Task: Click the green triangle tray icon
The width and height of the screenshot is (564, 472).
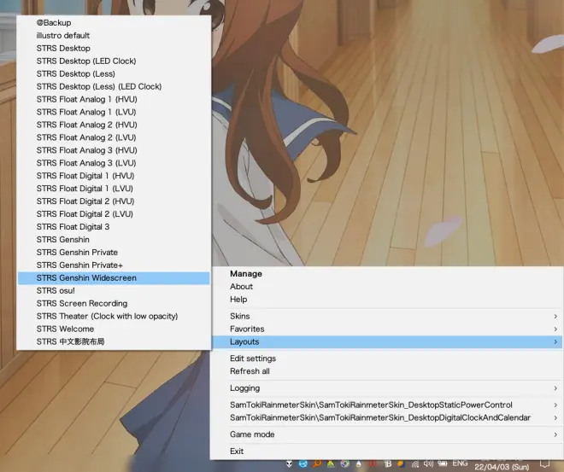Action: [x=331, y=464]
